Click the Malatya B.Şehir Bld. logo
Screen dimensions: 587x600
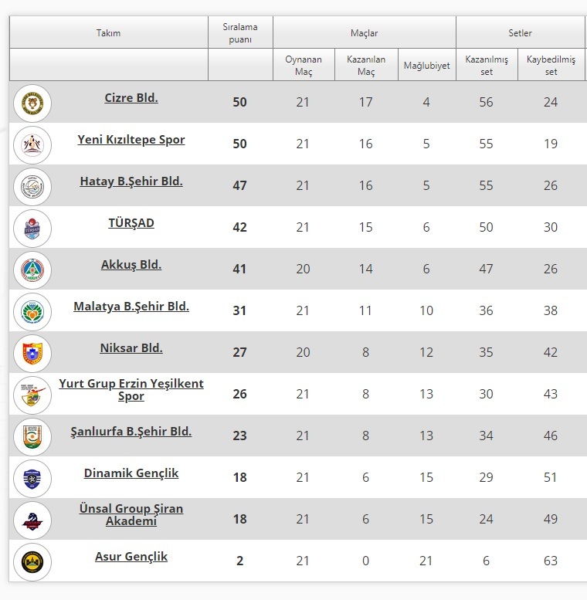coord(32,311)
